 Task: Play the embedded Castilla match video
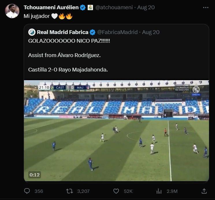[116, 131]
